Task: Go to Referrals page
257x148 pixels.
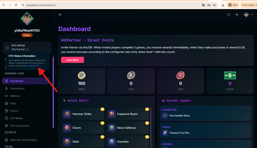Action: coord(15,96)
